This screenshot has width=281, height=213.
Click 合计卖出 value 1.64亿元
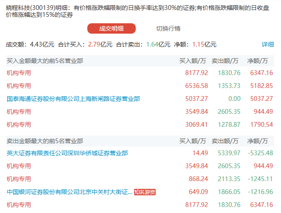[158, 44]
